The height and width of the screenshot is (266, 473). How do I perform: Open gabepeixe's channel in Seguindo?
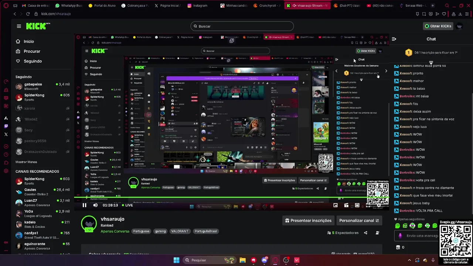42,86
